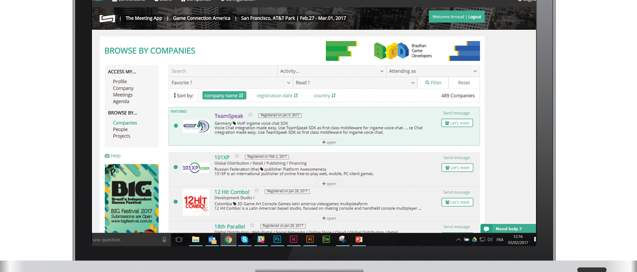The height and width of the screenshot is (272, 637).
Task: Open the TeamSpeak company name link
Action: tap(229, 116)
